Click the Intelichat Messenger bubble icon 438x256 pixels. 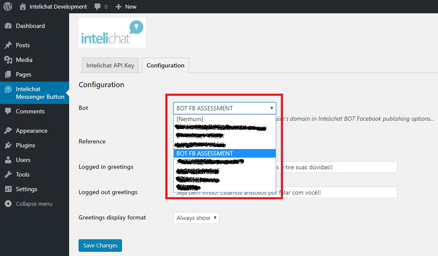click(x=8, y=89)
